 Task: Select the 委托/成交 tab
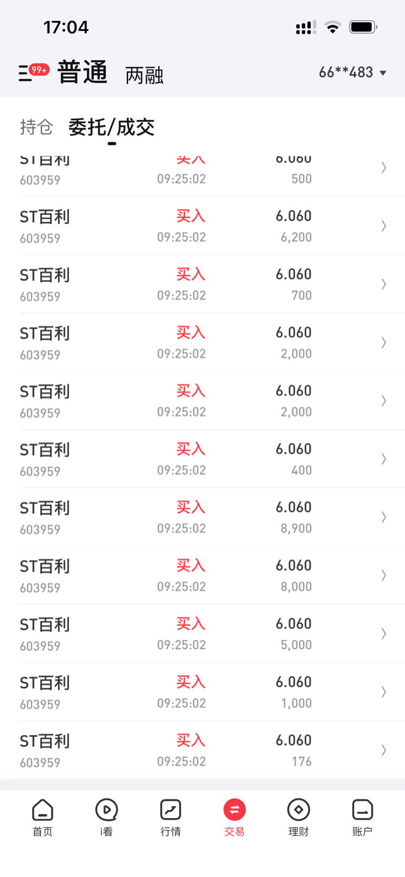click(x=111, y=127)
